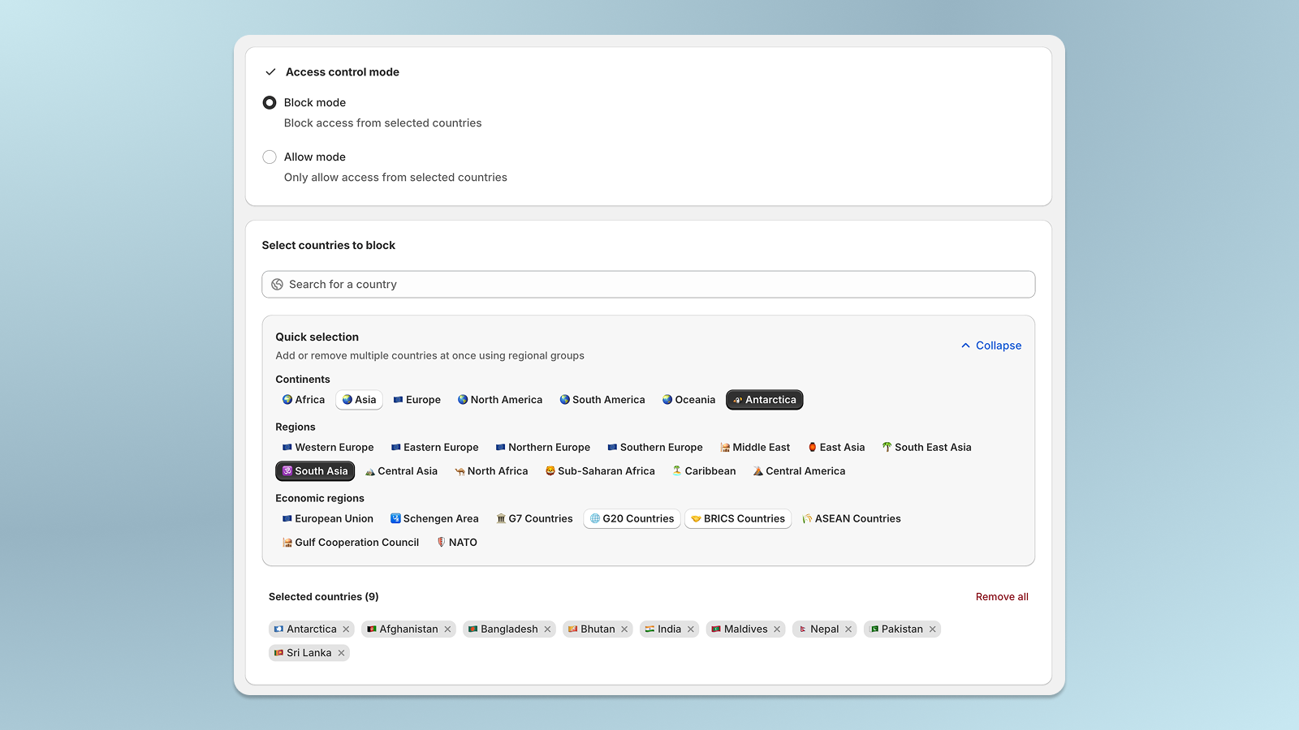Deselect the highlighted Asia continent chip
Viewport: 1299px width, 730px height.
pyautogui.click(x=358, y=399)
